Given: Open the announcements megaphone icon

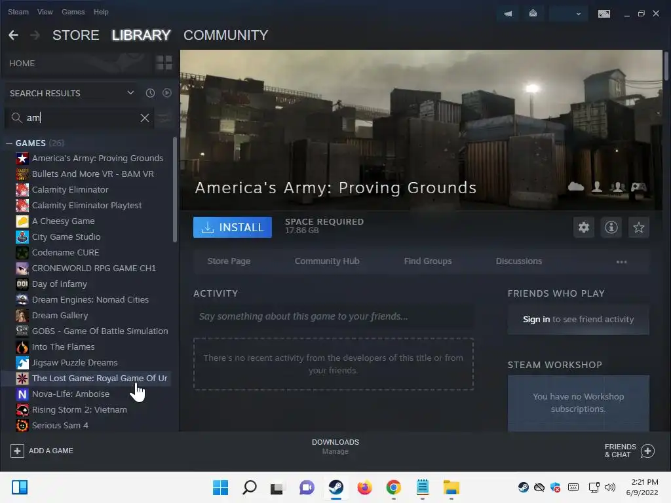Looking at the screenshot, I should point(508,14).
